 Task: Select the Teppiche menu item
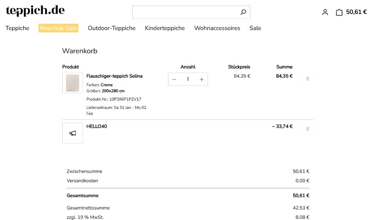[x=17, y=28]
